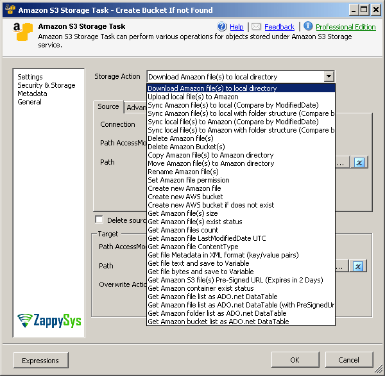The width and height of the screenshot is (385, 376).
Task: Select General in the left panel
Action: pos(30,102)
